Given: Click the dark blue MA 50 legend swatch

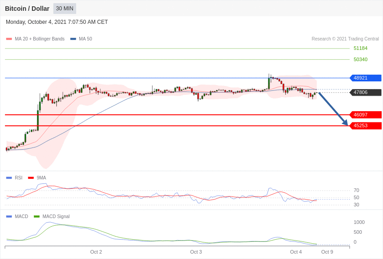Looking at the screenshot, I should click(x=73, y=39).
